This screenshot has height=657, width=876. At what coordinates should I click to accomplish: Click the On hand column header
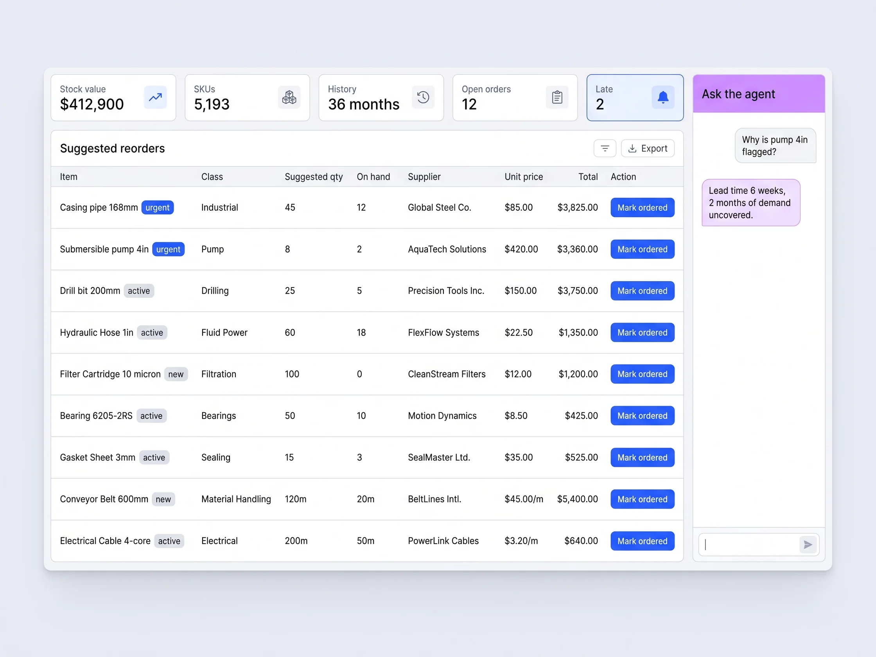[x=373, y=177]
